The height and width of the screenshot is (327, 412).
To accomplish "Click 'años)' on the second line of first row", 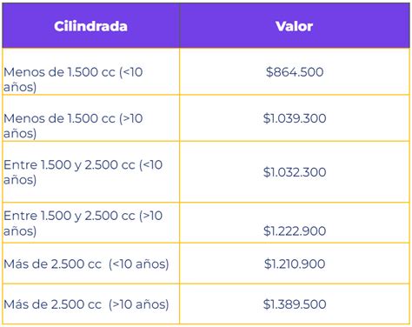I will coord(20,87).
